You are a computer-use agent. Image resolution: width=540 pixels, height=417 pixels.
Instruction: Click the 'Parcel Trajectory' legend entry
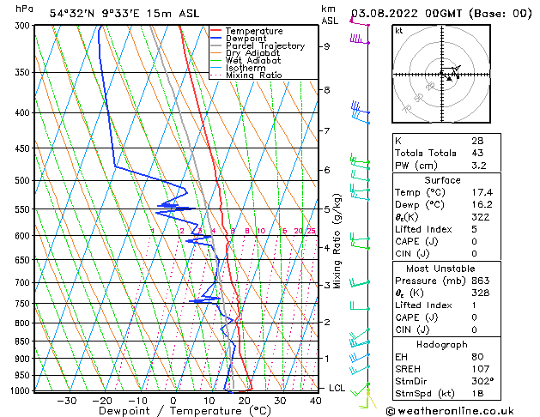(258, 45)
